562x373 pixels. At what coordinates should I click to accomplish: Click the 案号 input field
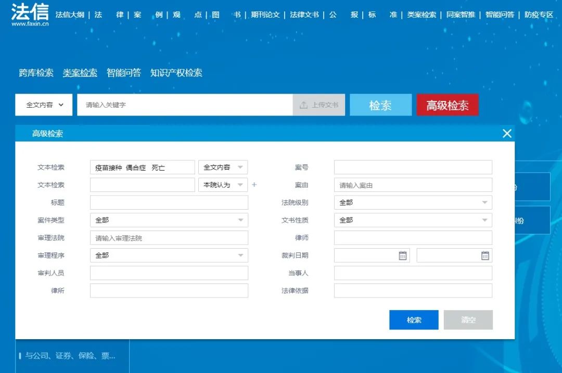(413, 167)
